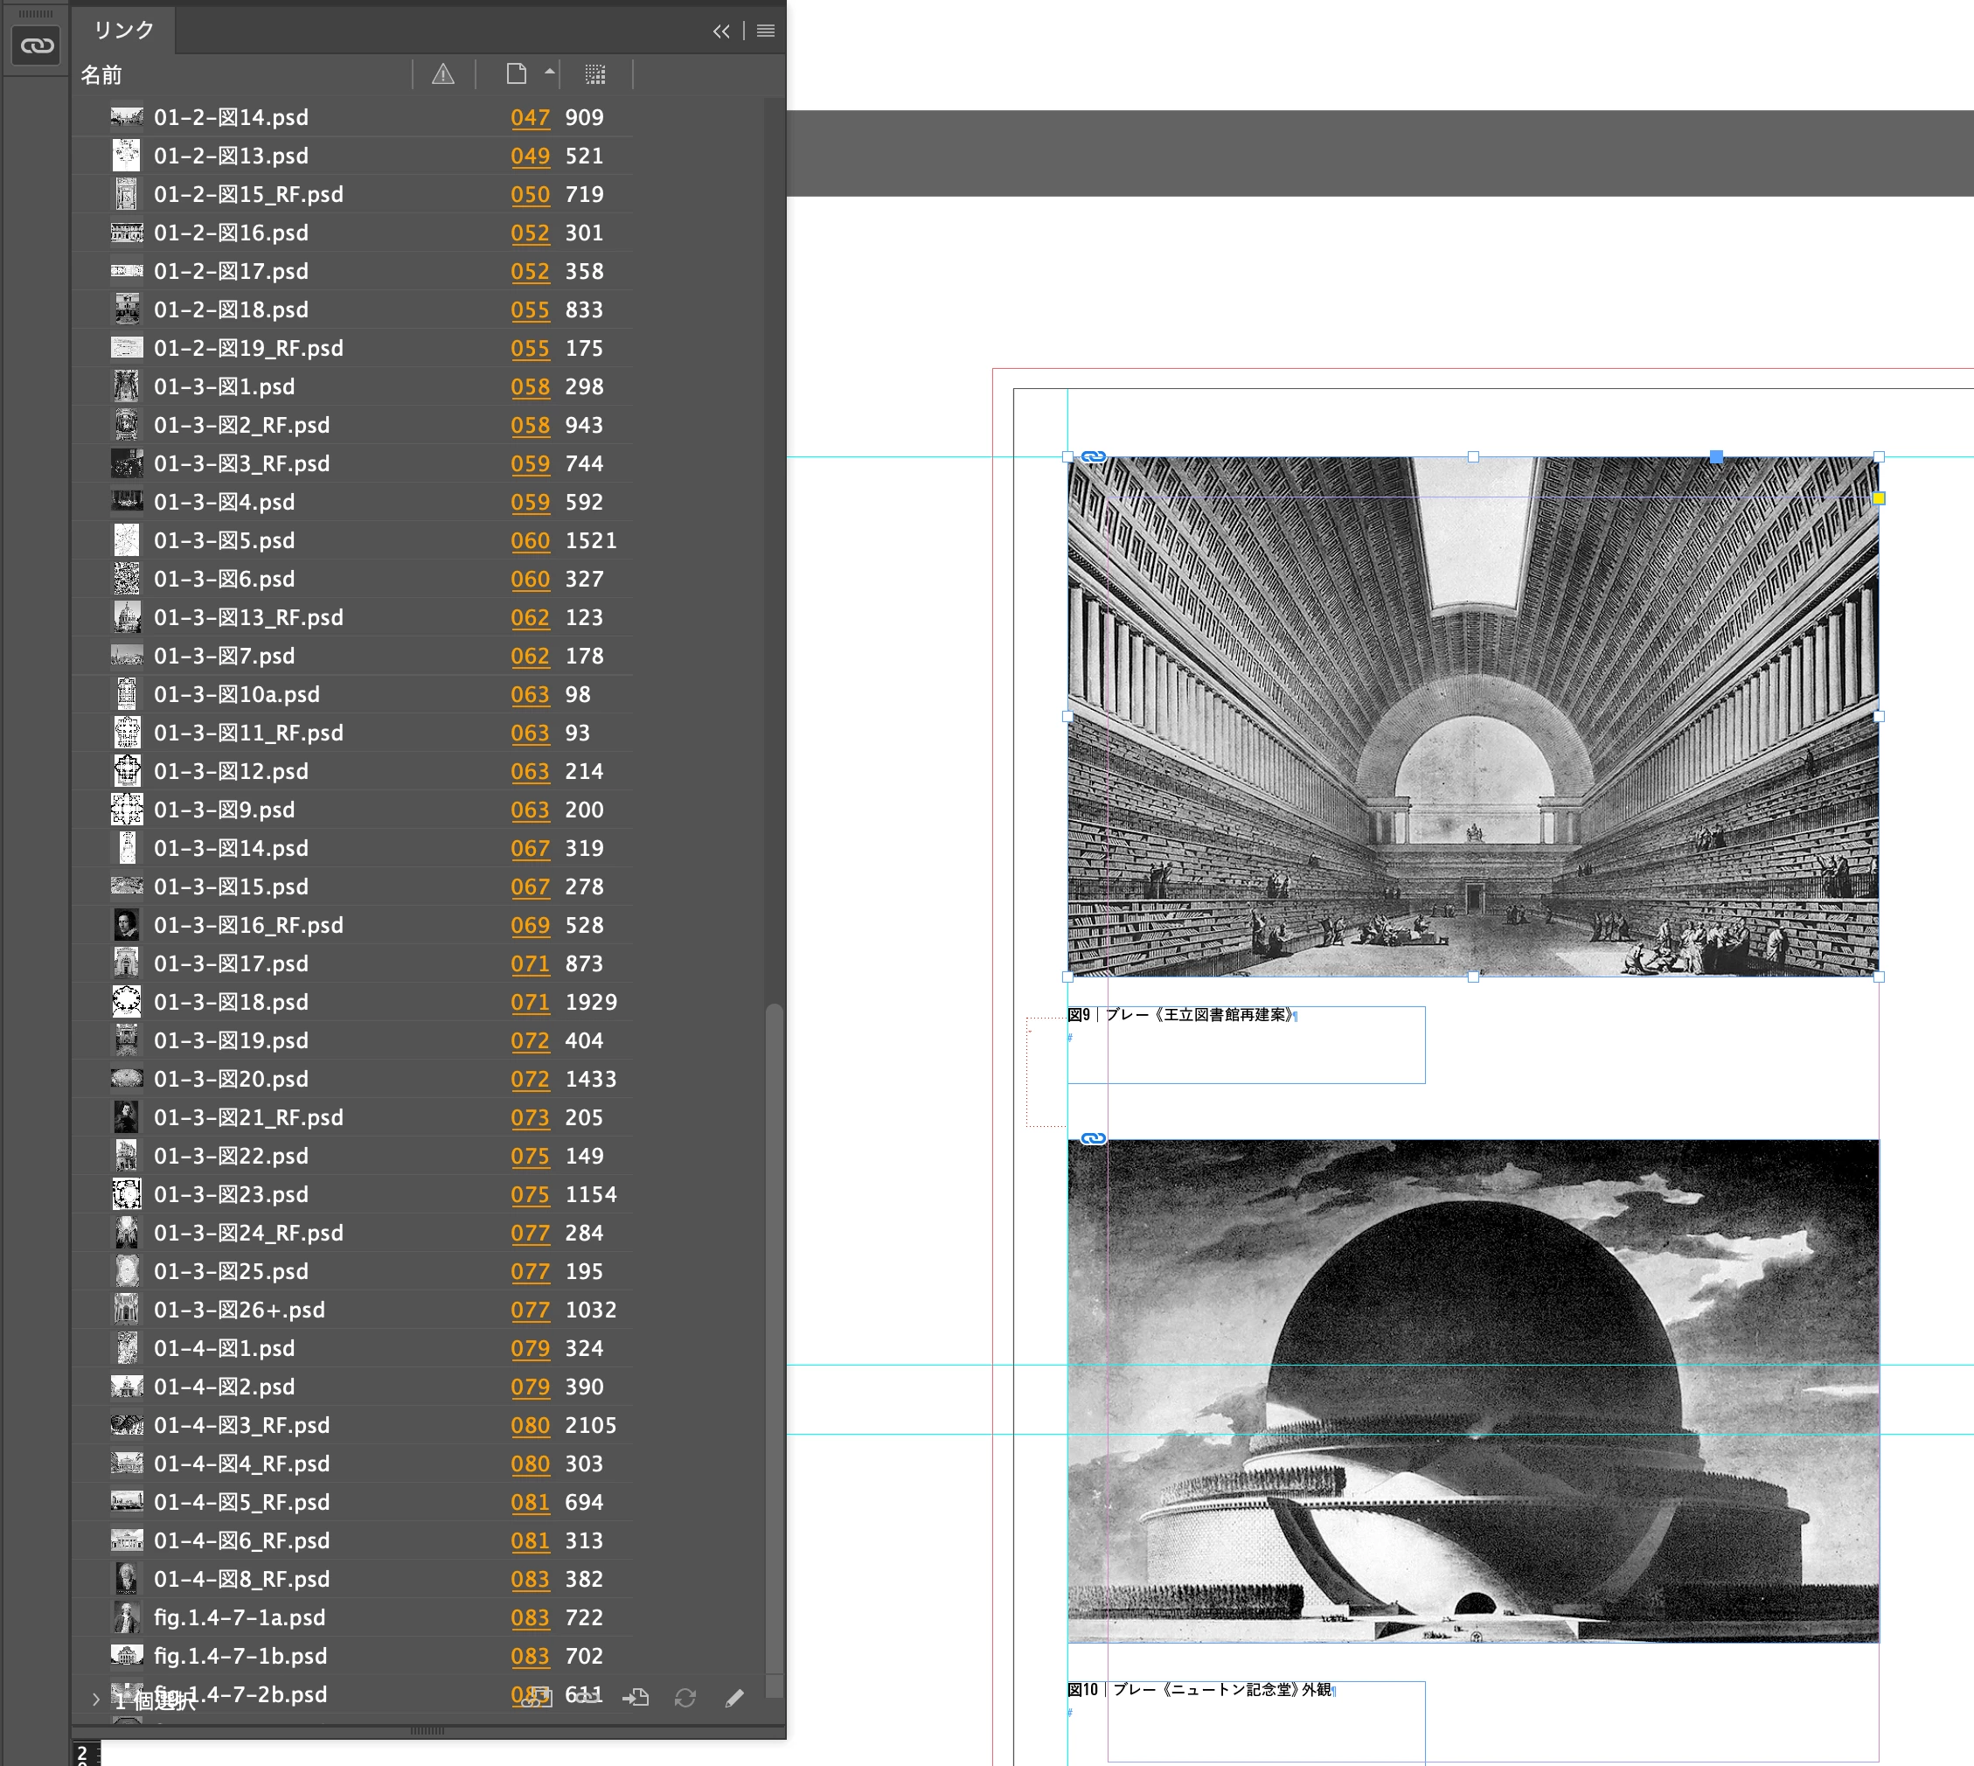Click thumbnail of 01-3-図16_RF.psd
Screen dimensions: 1974x1766
pos(126,925)
